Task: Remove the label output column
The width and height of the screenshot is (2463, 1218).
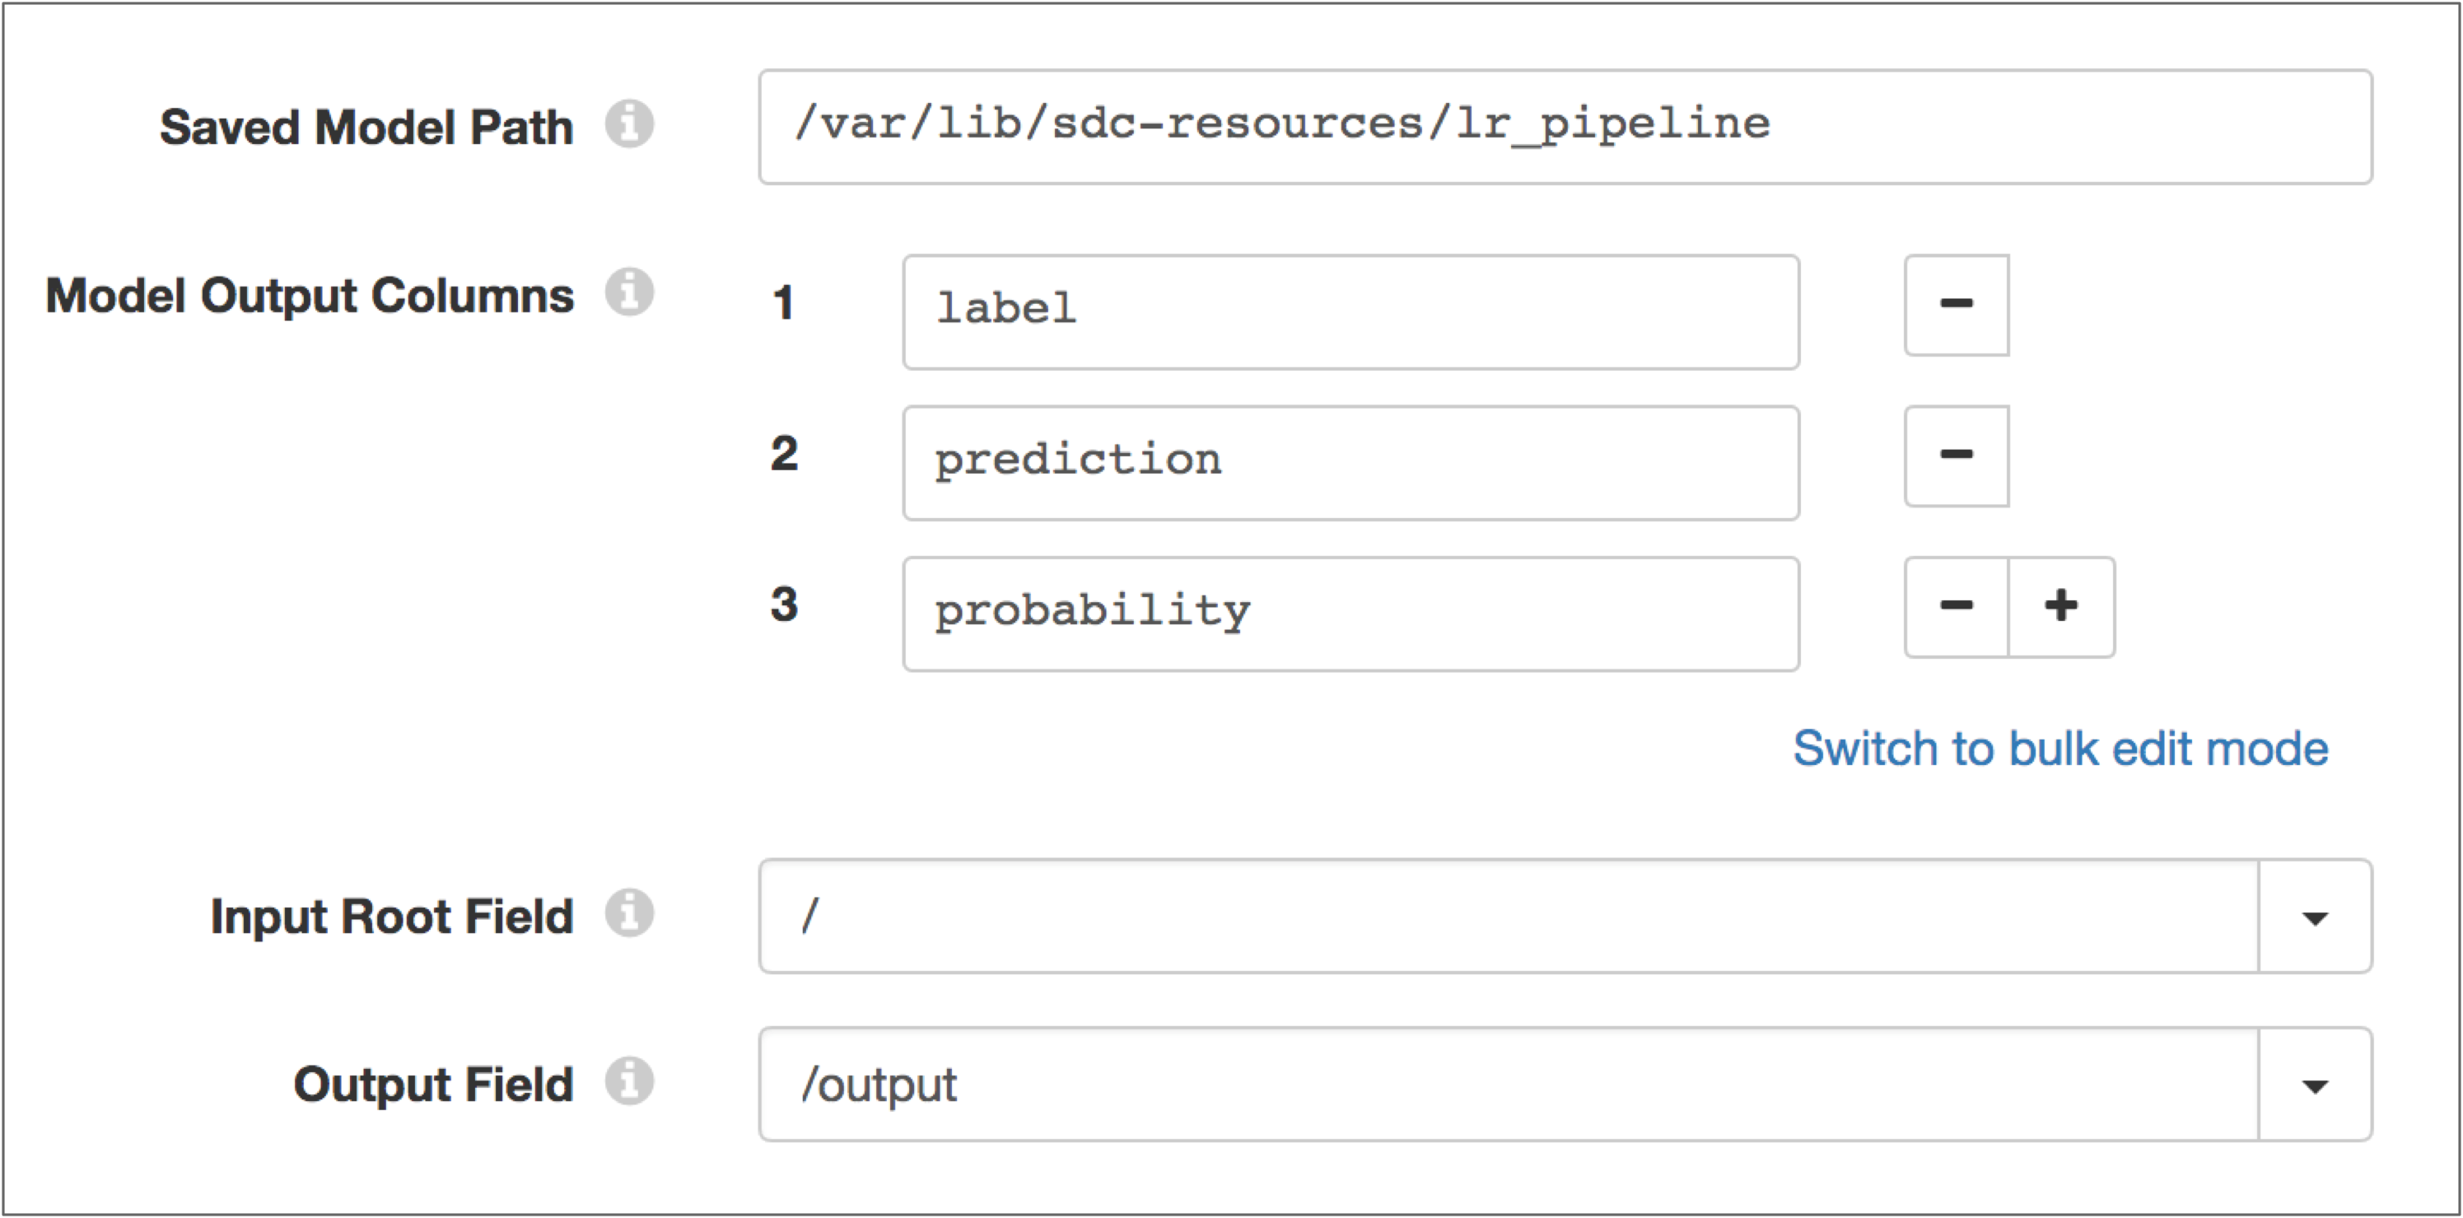Action: pyautogui.click(x=1957, y=305)
